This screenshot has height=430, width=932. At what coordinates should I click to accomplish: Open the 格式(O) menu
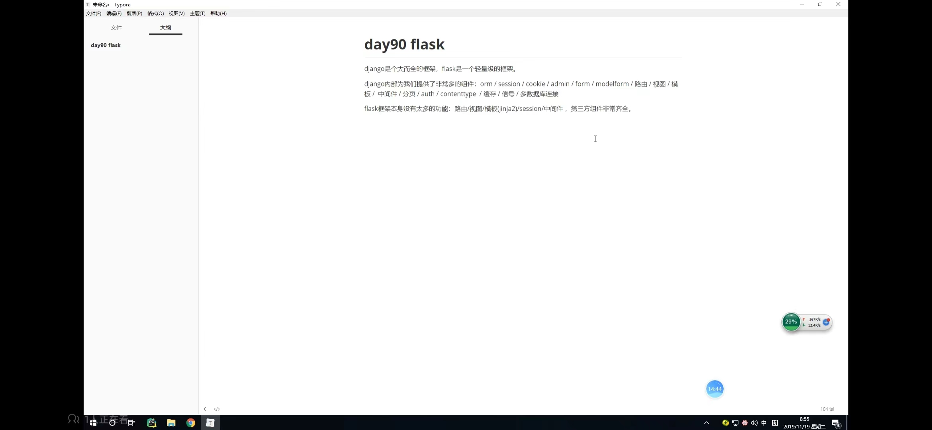tap(155, 14)
